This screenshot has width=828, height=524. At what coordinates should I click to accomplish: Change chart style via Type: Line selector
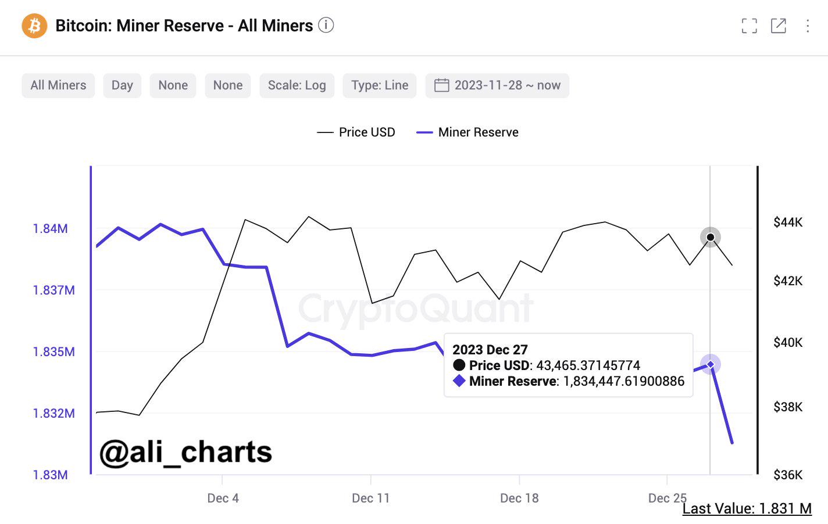pos(379,85)
